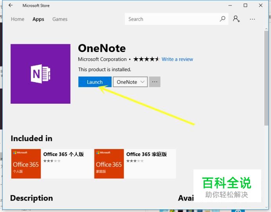Close the Microsoft Store window
The height and width of the screenshot is (212, 271).
tap(261, 5)
